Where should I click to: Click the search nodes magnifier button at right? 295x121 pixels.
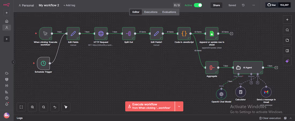pyautogui.click(x=287, y=30)
